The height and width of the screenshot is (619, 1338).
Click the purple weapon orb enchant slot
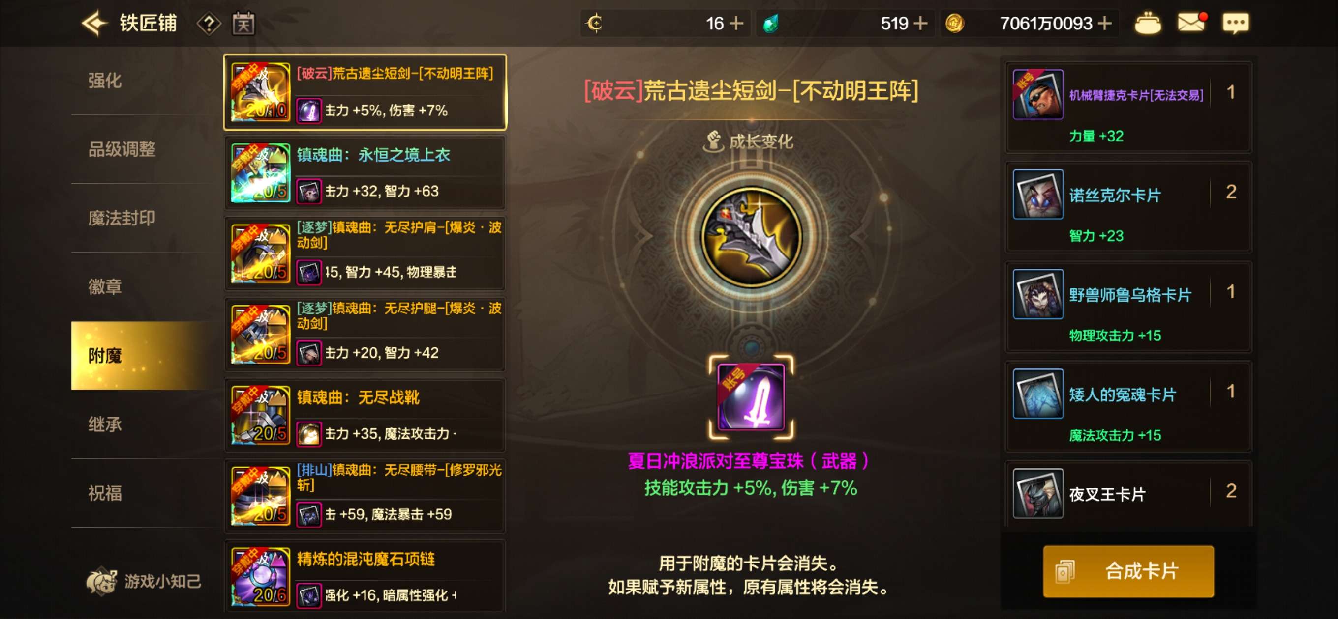tap(751, 397)
